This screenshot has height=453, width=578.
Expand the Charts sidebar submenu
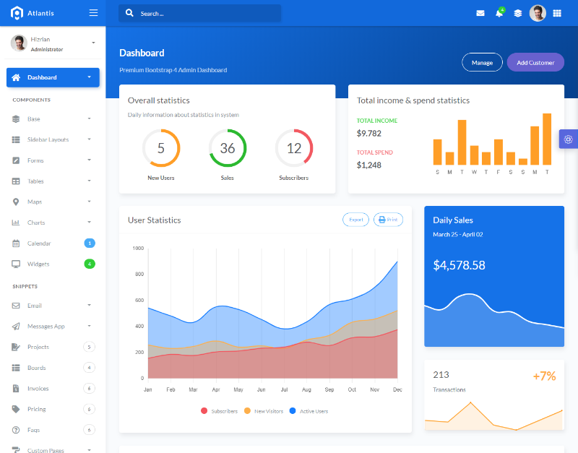53,223
